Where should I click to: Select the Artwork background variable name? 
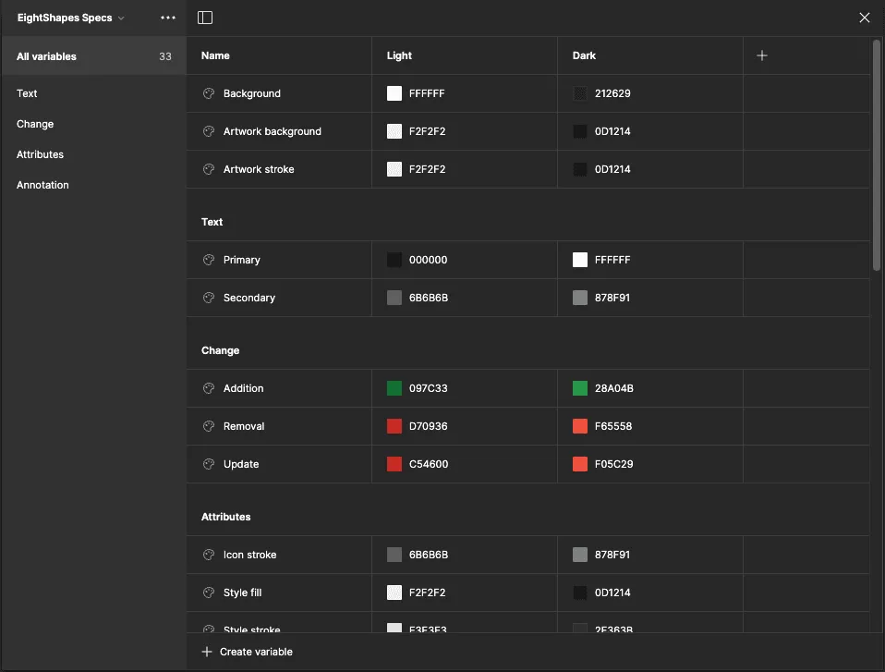click(x=272, y=131)
